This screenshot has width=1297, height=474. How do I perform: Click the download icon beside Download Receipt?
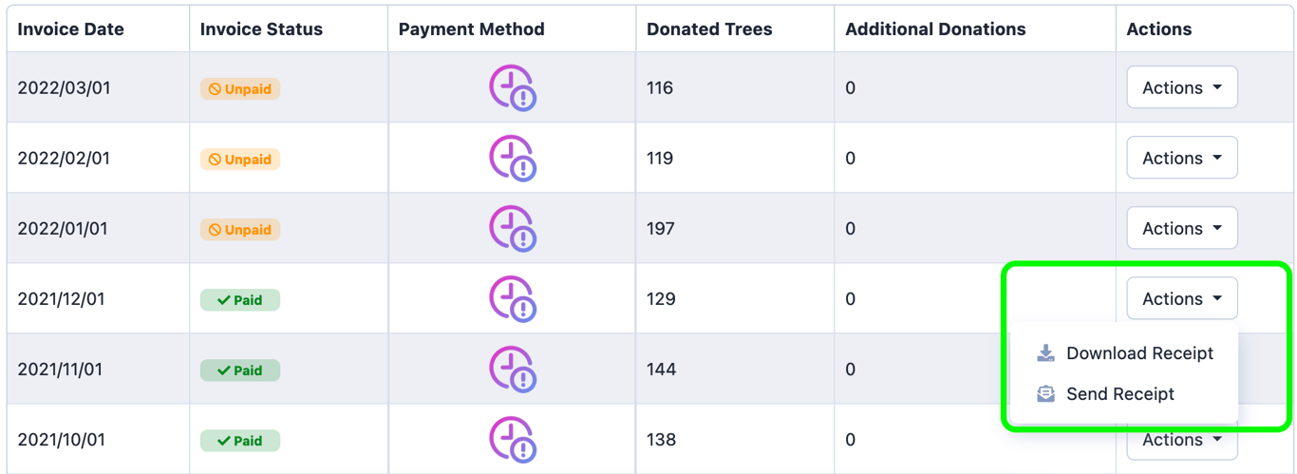1045,353
